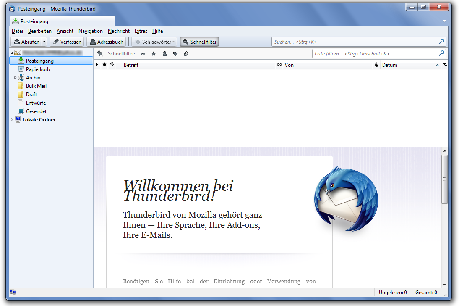The height and width of the screenshot is (306, 459).
Task: Pin the quick filter with the pushpin icon
Action: tap(100, 54)
